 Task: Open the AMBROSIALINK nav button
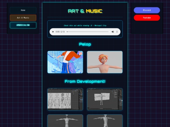point(23,25)
